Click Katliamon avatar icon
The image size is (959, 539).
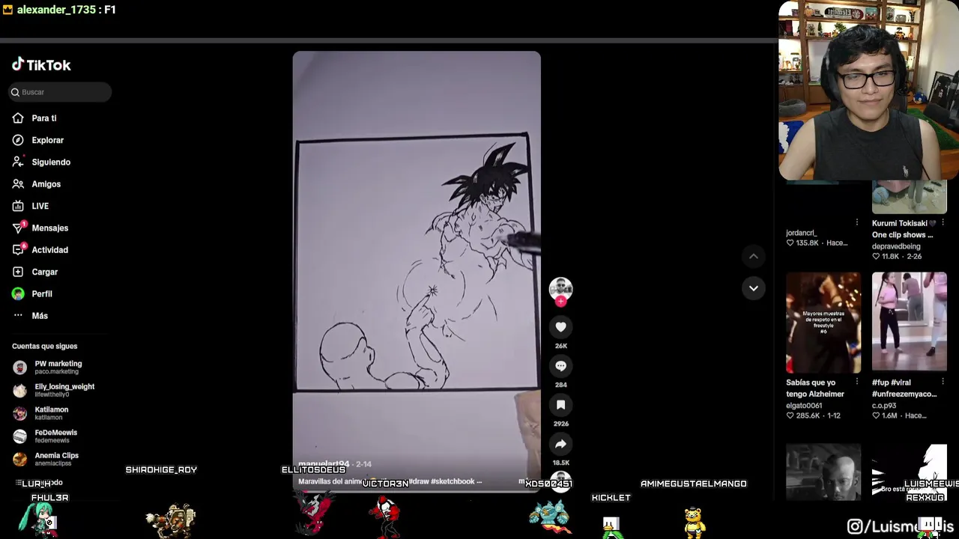[20, 413]
